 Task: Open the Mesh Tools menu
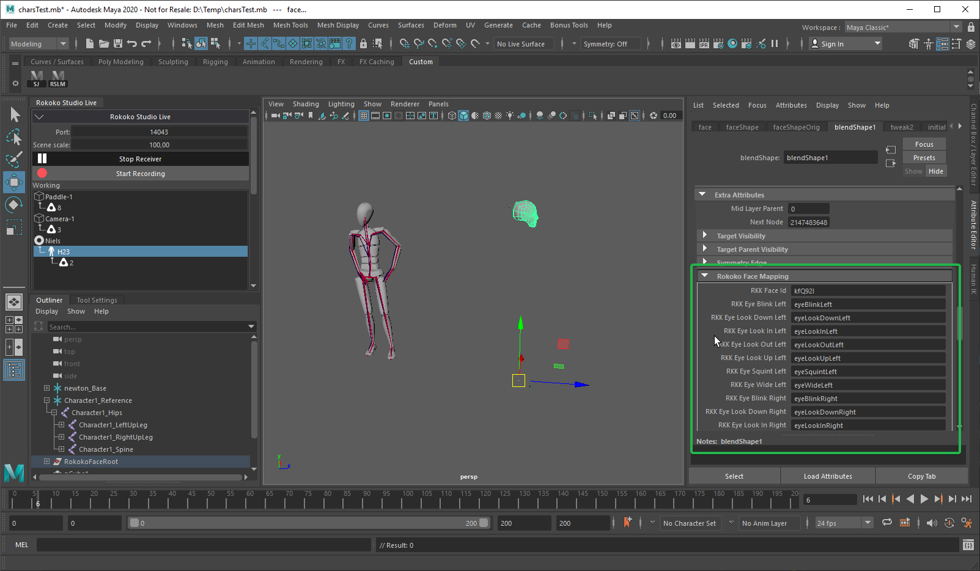pyautogui.click(x=290, y=26)
